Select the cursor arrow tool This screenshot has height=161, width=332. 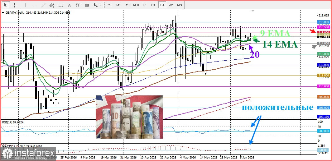click(x=6, y=5)
